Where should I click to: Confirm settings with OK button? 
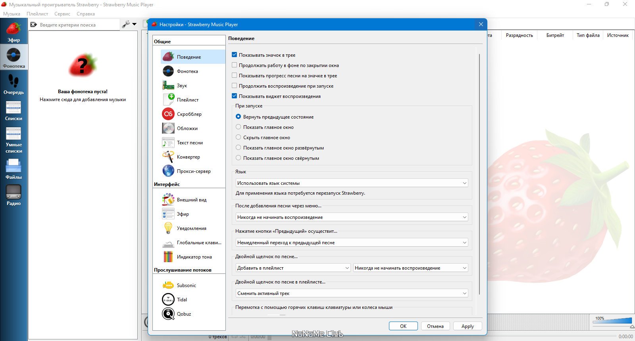tap(403, 326)
